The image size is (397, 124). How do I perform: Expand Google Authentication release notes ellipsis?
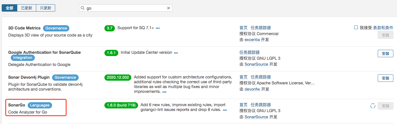coord(176,53)
